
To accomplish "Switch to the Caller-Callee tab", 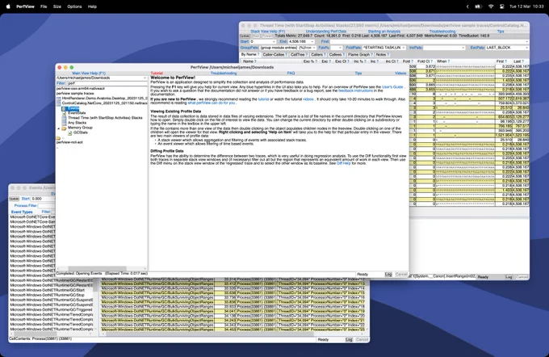I will [x=274, y=55].
